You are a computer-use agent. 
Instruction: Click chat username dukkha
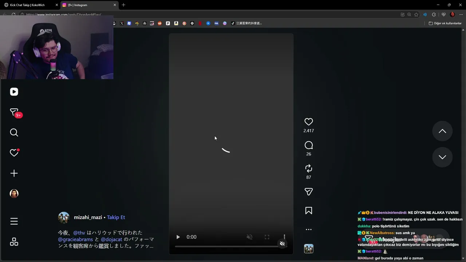[364, 226]
